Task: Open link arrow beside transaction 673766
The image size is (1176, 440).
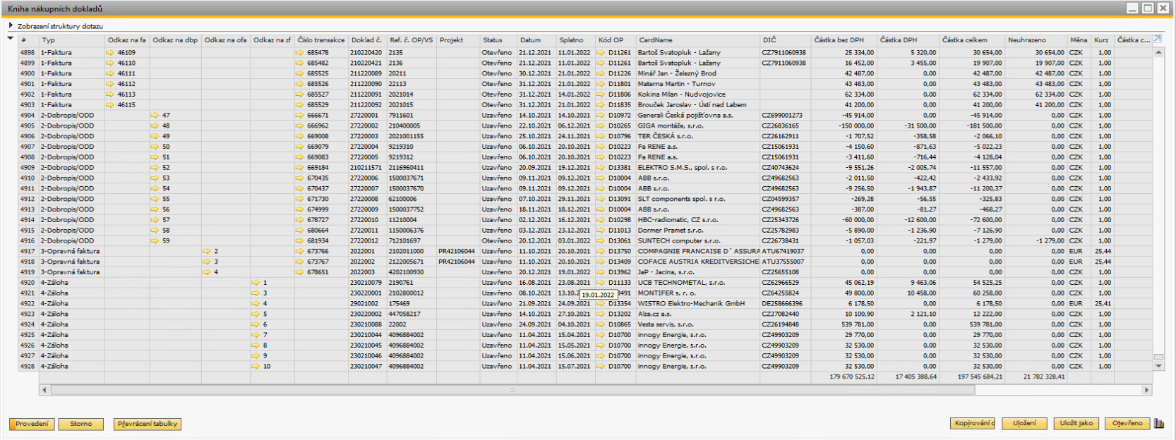Action: click(x=299, y=252)
